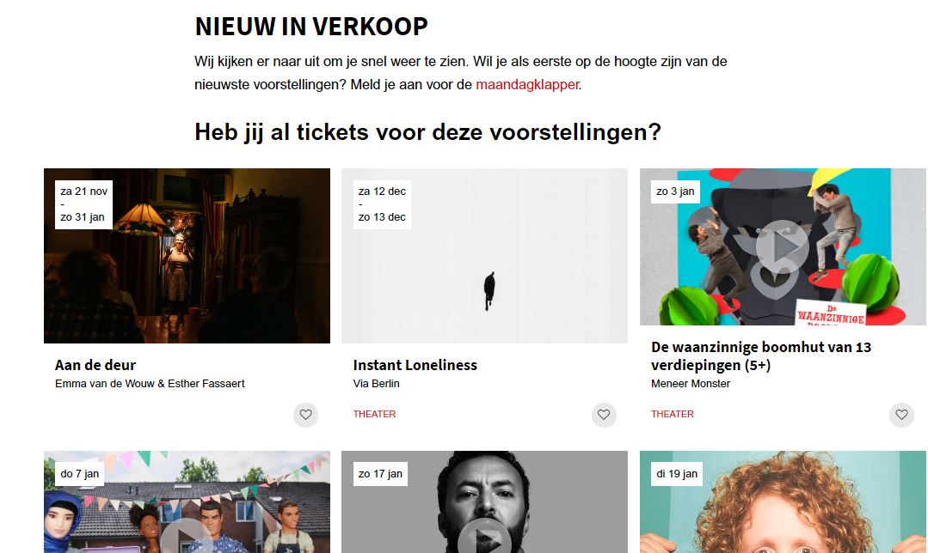Favorite the Aan de deur show with heart icon

pos(305,415)
